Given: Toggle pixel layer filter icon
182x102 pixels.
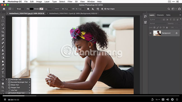Looking at the screenshot, I should (x=164, y=20).
